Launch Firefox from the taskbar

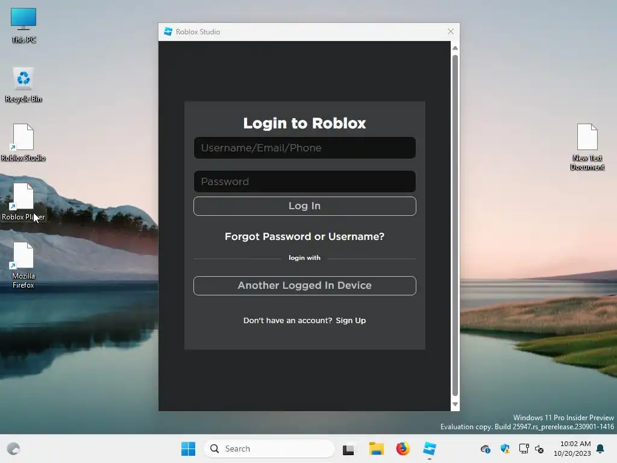pyautogui.click(x=402, y=449)
